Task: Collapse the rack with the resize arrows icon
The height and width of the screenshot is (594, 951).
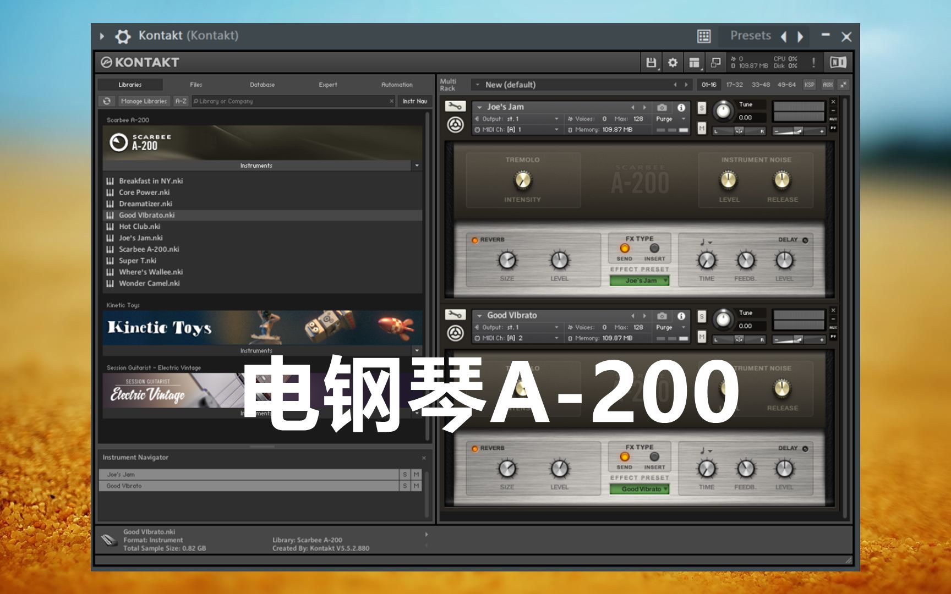Action: (x=844, y=85)
